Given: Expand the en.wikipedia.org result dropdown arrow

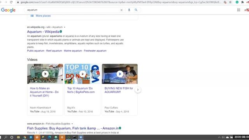Looking at the screenshot, I should (65, 27).
